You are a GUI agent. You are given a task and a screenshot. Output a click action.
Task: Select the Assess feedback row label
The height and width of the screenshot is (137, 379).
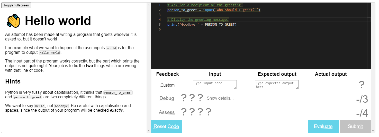(167, 112)
